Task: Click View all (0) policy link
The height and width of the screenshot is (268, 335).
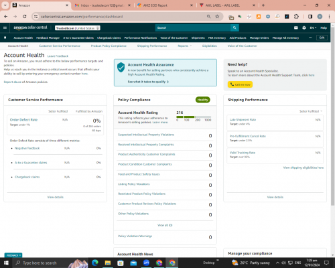Action: (165, 225)
